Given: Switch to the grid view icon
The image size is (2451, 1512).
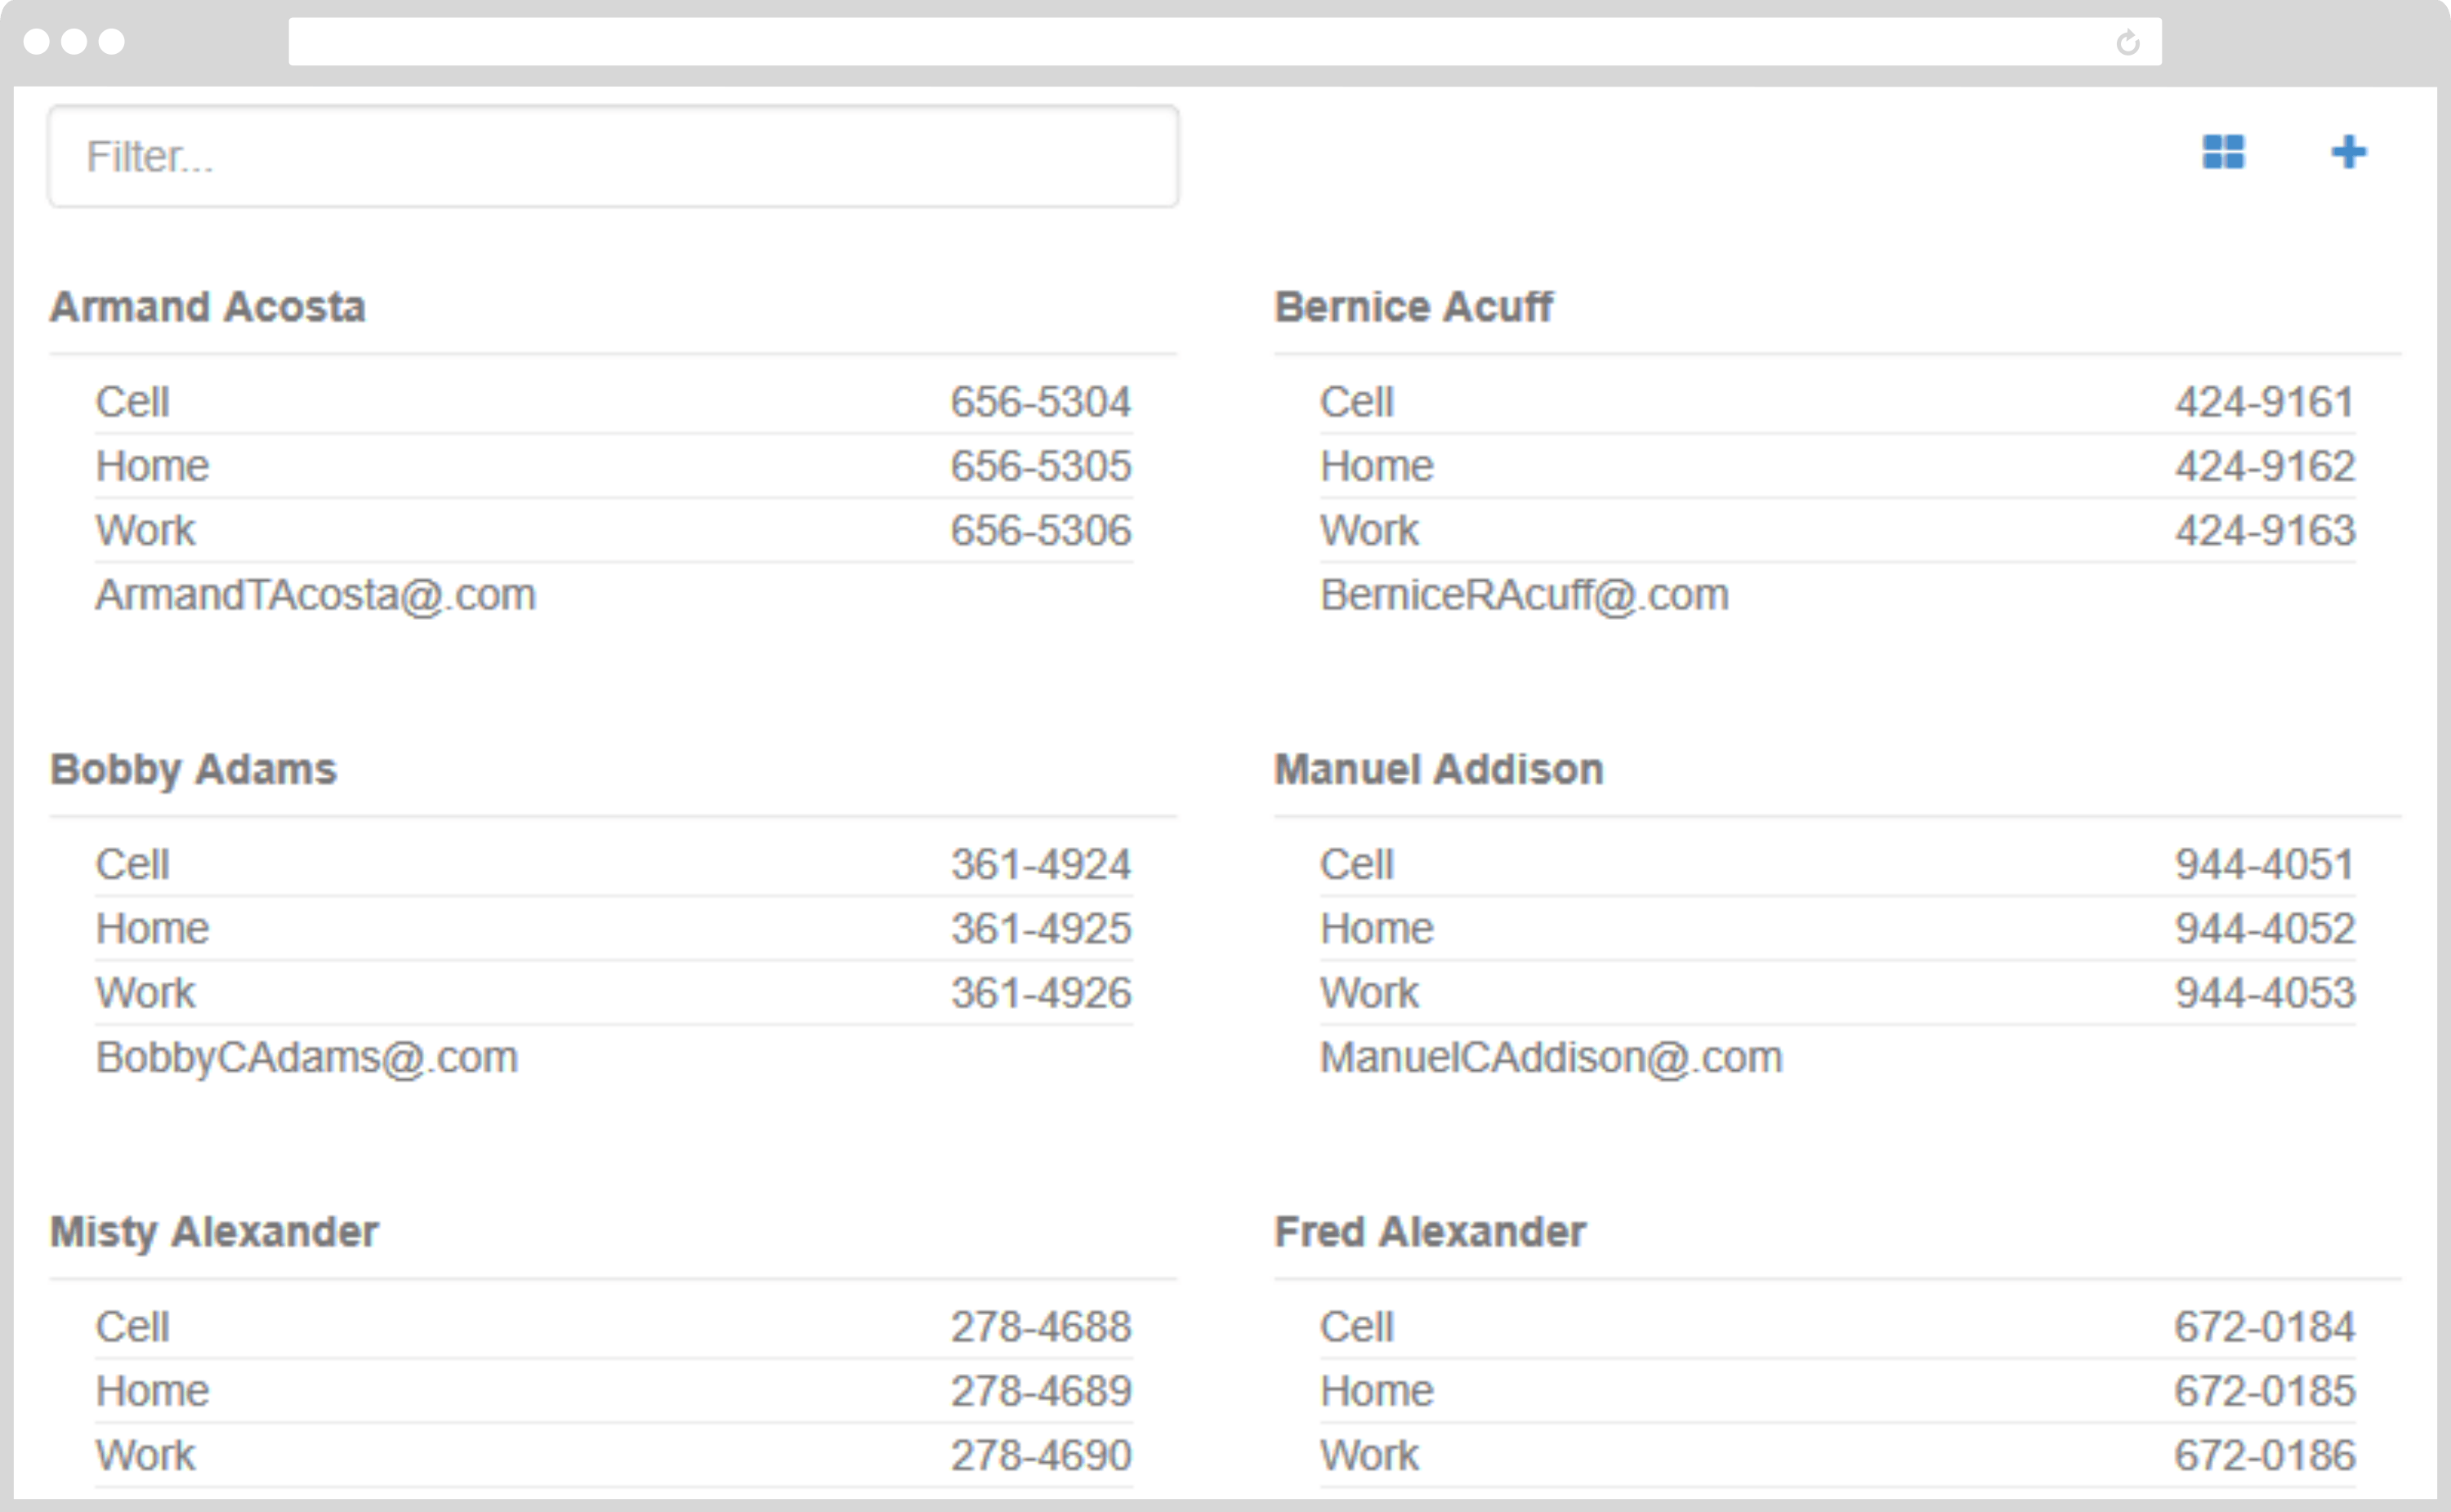Looking at the screenshot, I should point(2223,152).
